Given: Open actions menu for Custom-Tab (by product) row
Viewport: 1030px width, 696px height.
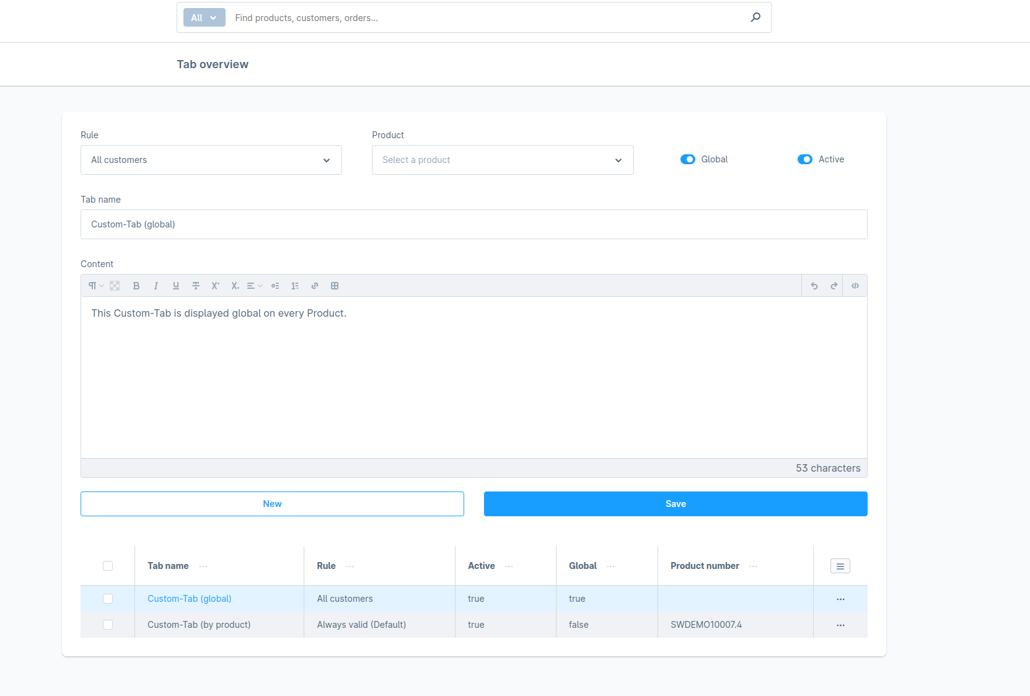Looking at the screenshot, I should (840, 625).
